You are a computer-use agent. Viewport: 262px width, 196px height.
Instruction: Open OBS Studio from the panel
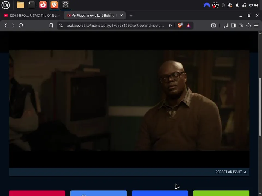[x=65, y=5]
